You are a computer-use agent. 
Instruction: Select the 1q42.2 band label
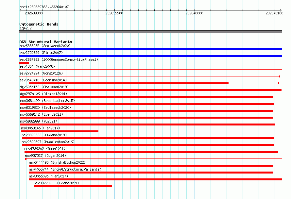point(26,28)
